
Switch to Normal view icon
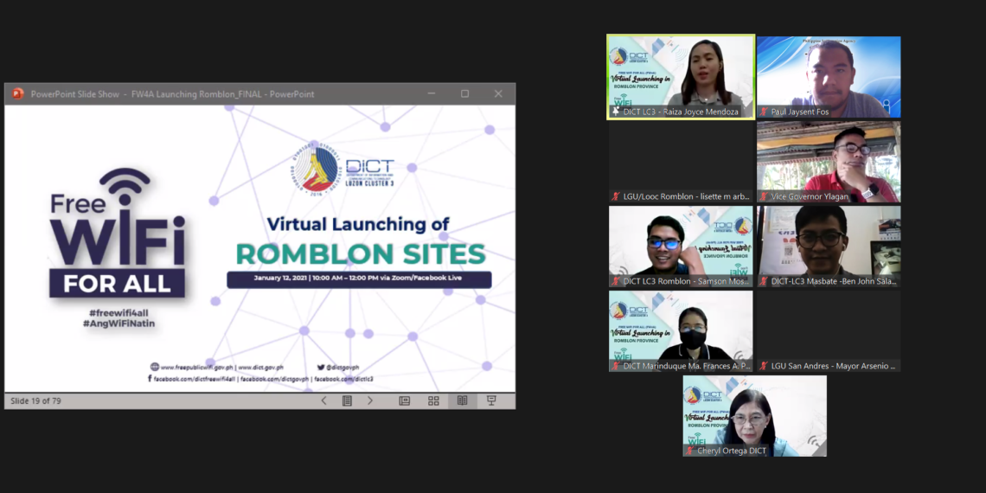pyautogui.click(x=404, y=400)
